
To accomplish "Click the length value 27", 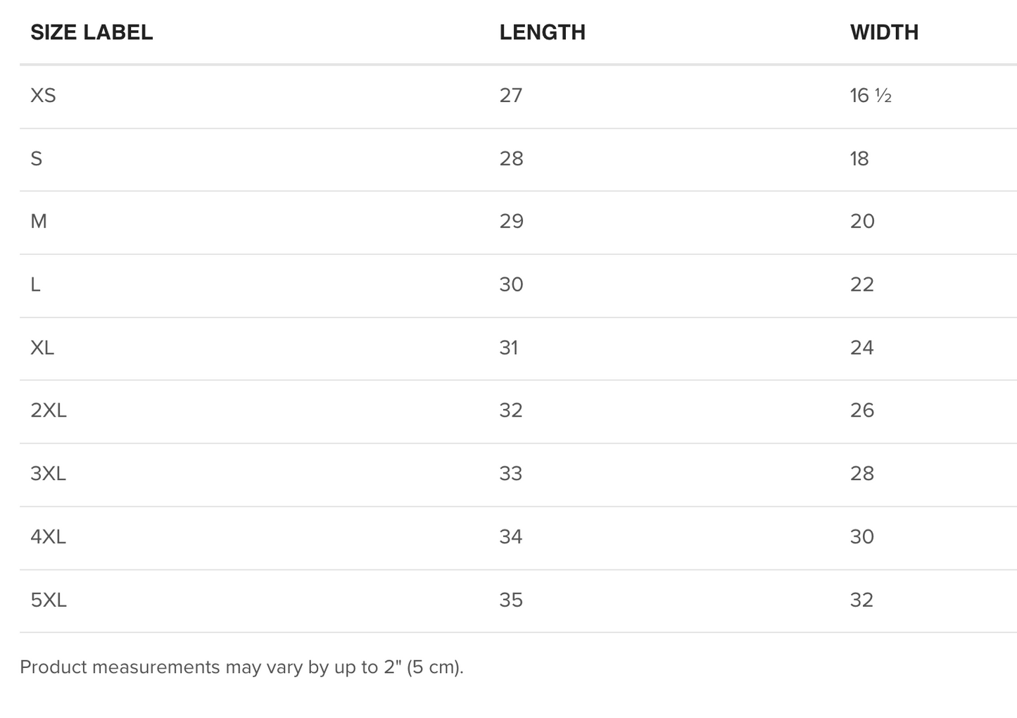I will [511, 96].
